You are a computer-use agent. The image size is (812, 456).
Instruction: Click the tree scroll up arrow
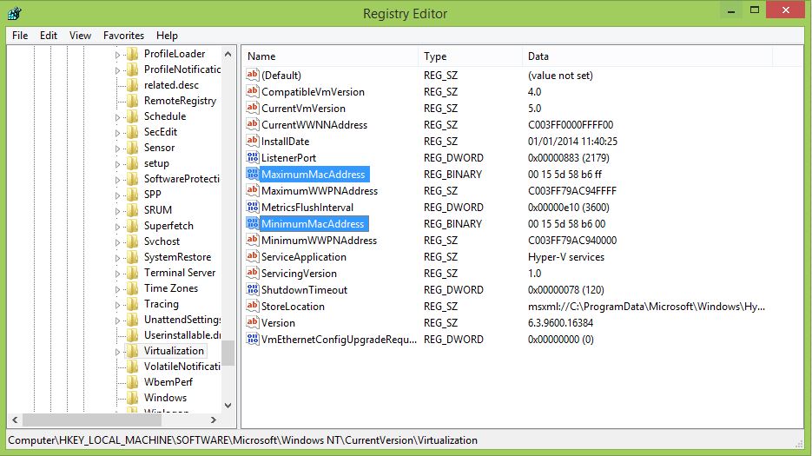(228, 54)
